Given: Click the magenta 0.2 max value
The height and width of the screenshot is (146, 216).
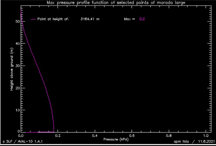Looking at the screenshot, I should pyautogui.click(x=142, y=19).
